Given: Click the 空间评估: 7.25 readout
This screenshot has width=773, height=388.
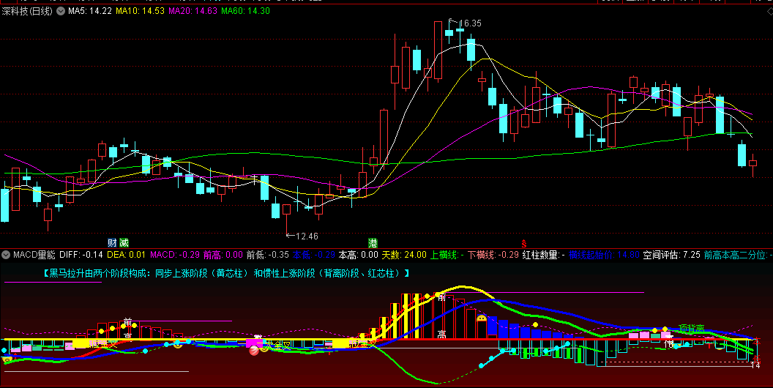Looking at the screenshot, I should click(671, 255).
